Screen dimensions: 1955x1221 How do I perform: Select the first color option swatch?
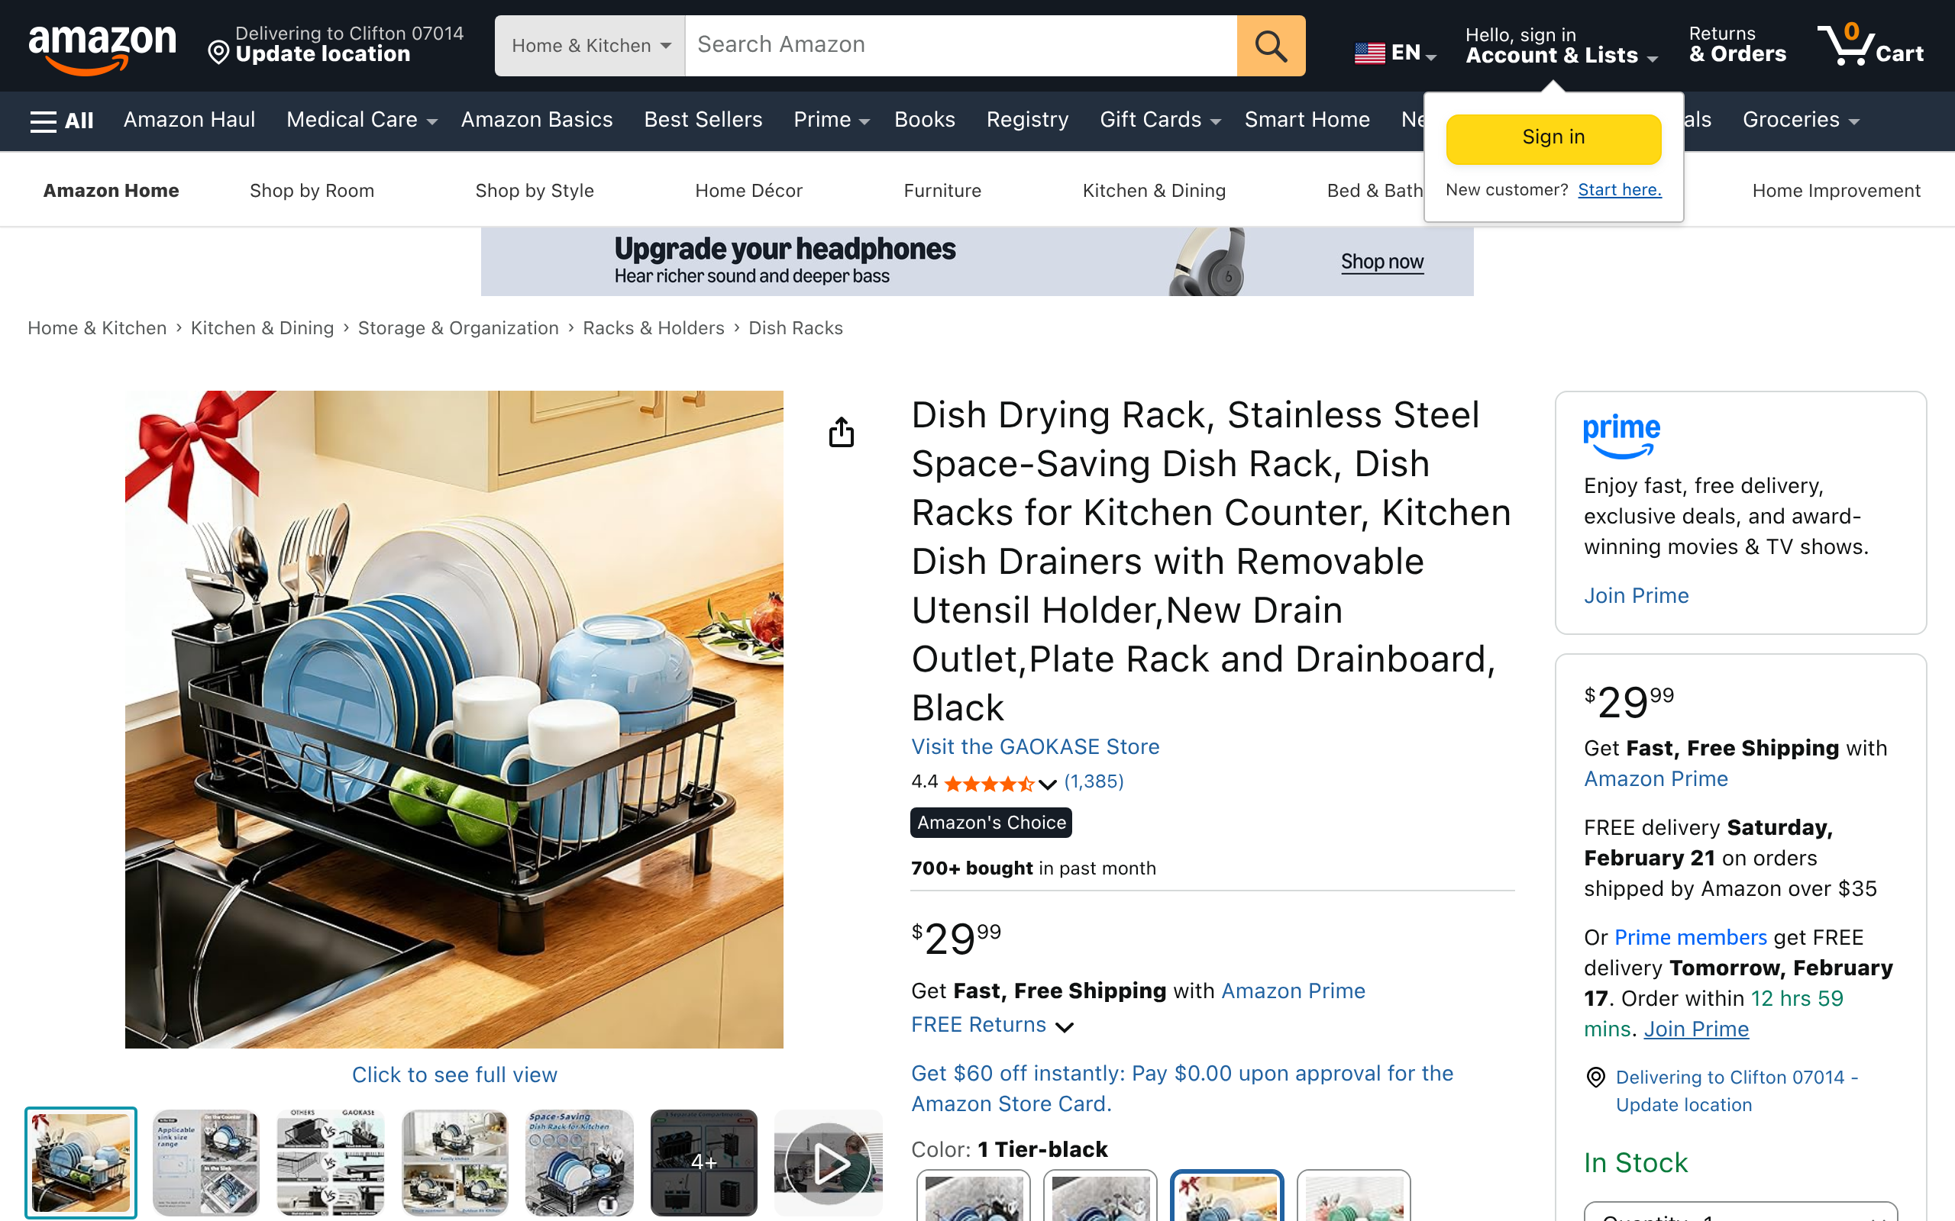click(973, 1195)
